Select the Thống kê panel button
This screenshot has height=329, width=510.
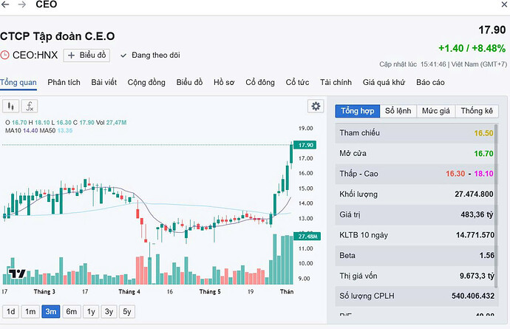(477, 111)
